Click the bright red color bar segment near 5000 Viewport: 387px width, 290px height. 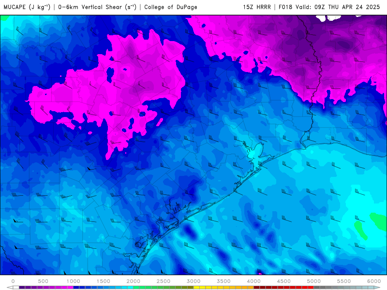click(311, 288)
